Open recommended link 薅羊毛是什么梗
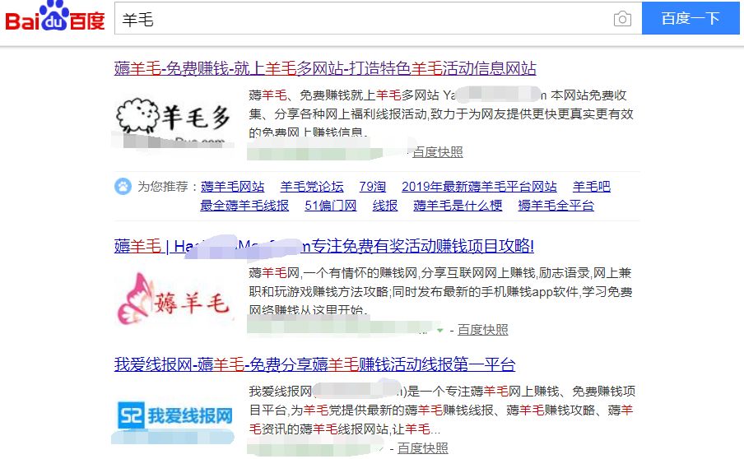This screenshot has width=744, height=459. pyautogui.click(x=458, y=206)
